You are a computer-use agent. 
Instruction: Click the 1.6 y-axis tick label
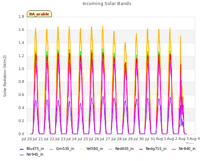(21, 30)
